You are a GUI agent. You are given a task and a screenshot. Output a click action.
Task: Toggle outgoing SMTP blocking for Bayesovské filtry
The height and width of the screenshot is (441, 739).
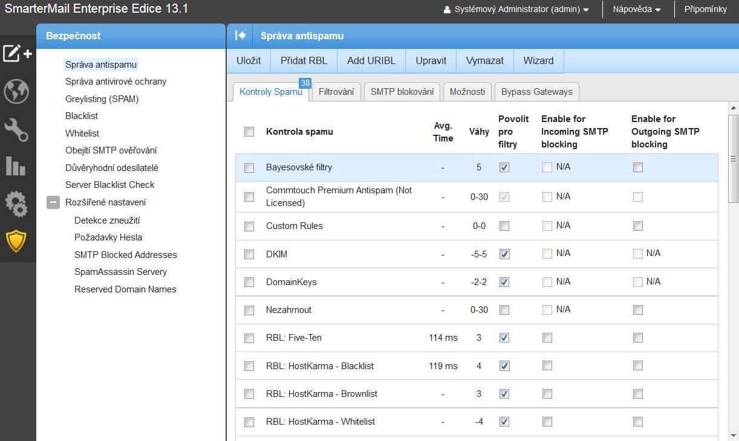click(637, 167)
